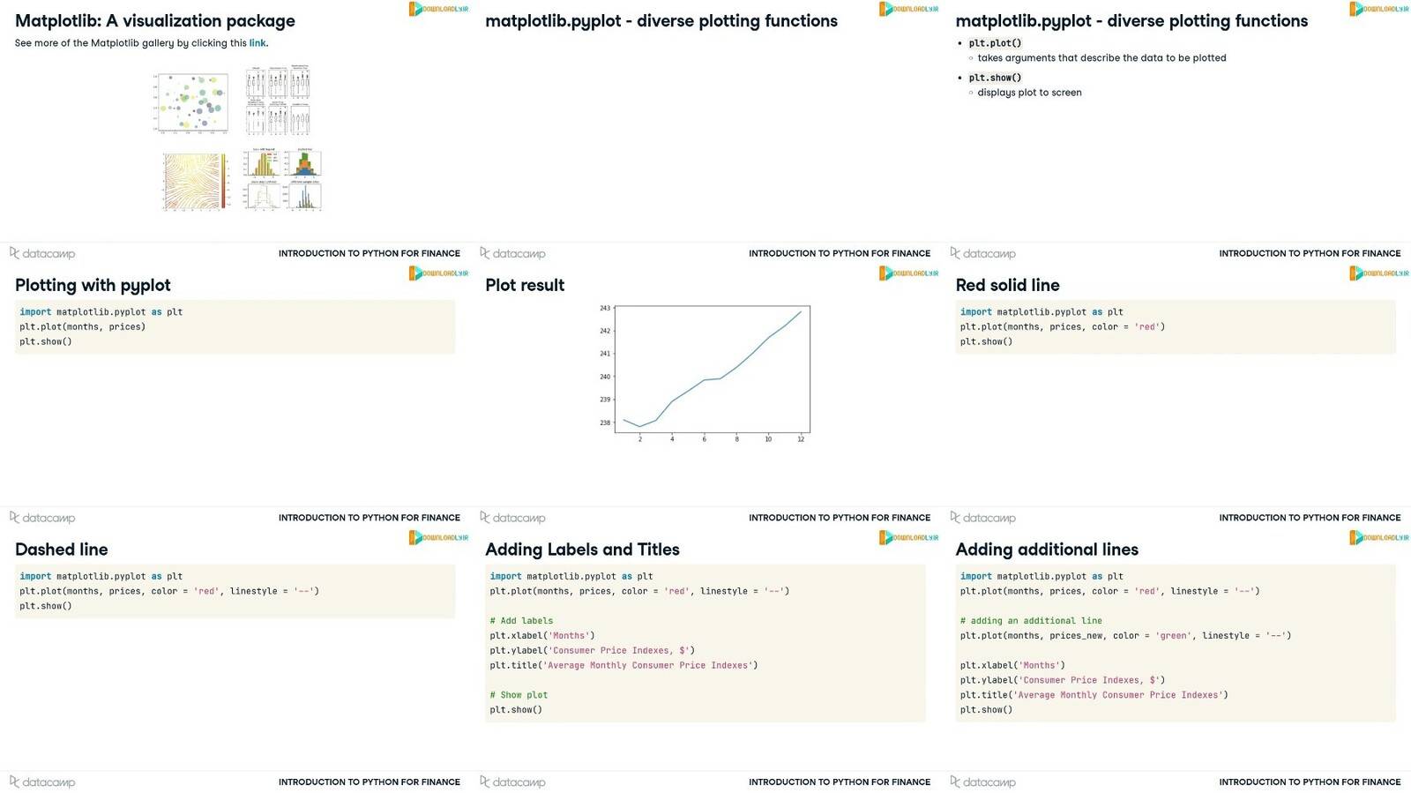Click the scatter plot gallery thumbnail
Viewport: 1411px width, 793px height.
191,103
